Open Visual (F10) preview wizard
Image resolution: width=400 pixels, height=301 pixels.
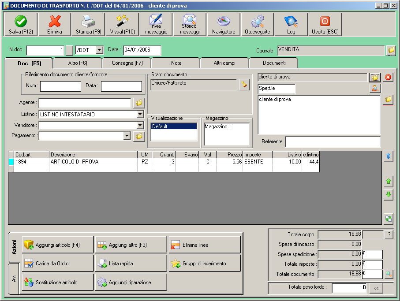(122, 24)
